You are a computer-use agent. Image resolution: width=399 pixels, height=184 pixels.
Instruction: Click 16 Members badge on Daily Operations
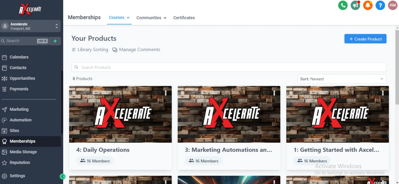95,161
